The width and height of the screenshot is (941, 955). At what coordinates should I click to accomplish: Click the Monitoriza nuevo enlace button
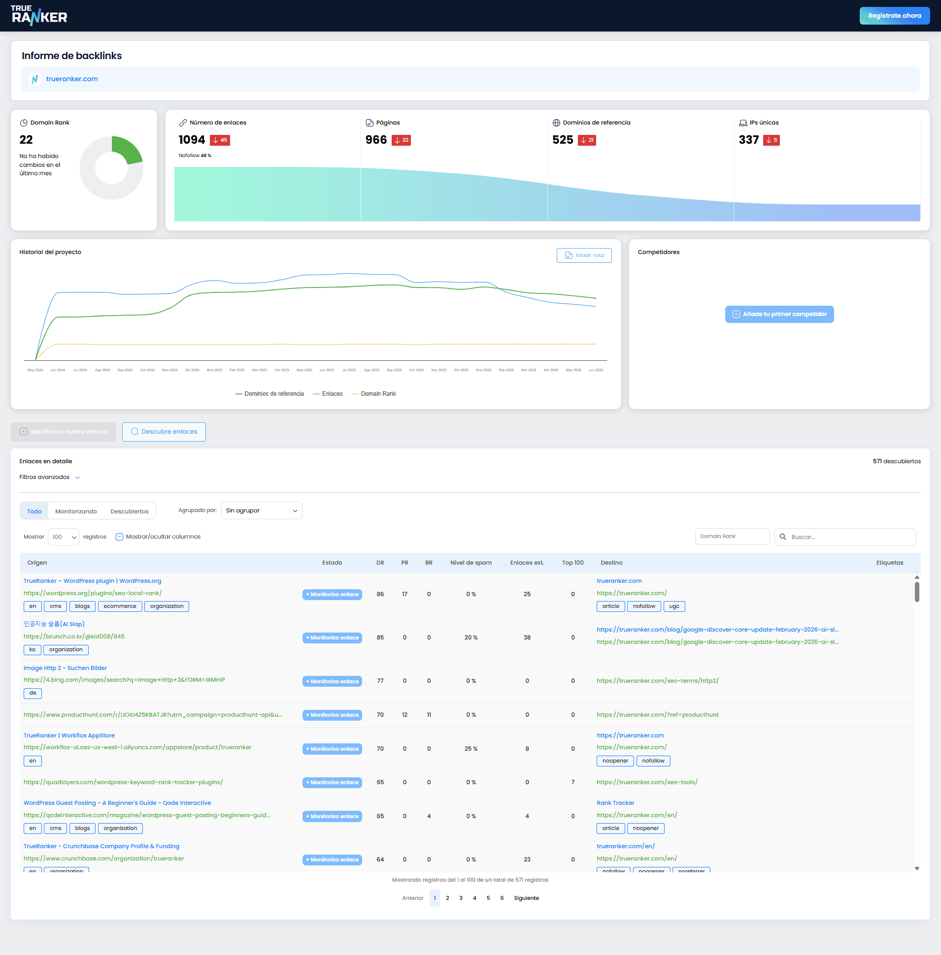click(x=63, y=432)
